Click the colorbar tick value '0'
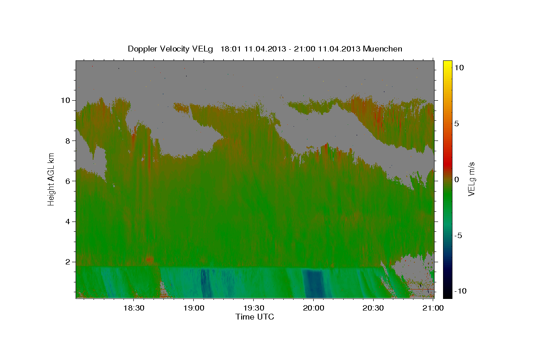 [456, 179]
